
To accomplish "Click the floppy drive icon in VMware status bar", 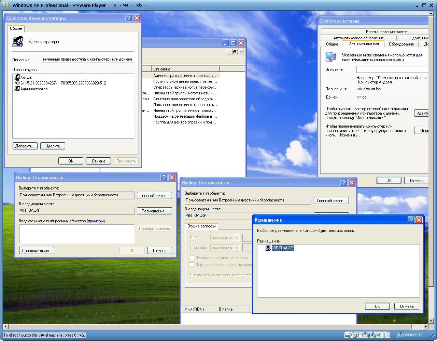I will click(361, 335).
